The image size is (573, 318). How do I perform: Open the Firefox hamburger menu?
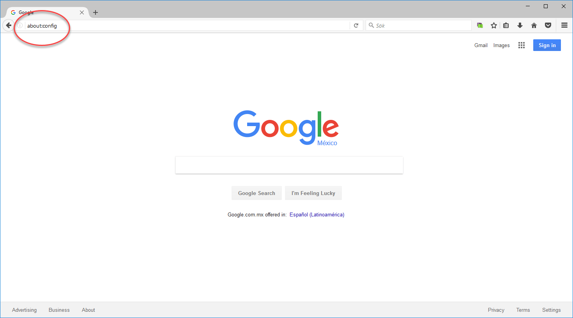click(x=564, y=25)
